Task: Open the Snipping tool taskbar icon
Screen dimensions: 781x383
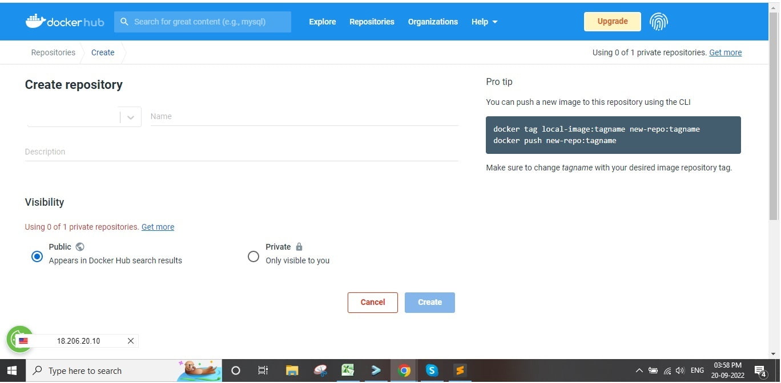Action: coord(320,370)
